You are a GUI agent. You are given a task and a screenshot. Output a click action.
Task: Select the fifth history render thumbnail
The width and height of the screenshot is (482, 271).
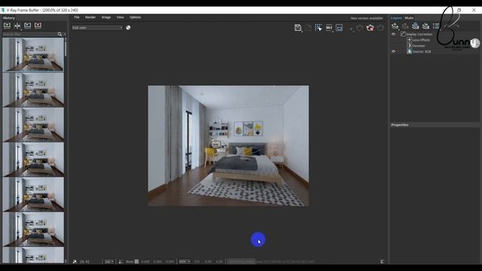point(33,194)
